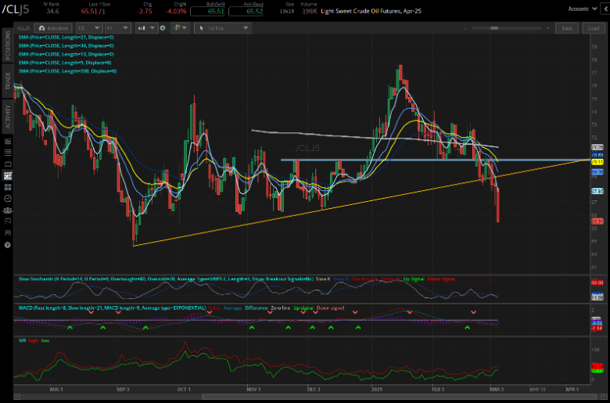Image resolution: width=610 pixels, height=403 pixels.
Task: Click the last price 65.51 value
Action: [x=89, y=11]
